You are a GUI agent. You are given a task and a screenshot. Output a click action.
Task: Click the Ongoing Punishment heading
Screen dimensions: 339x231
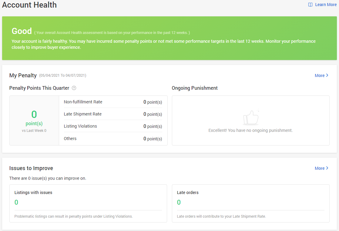point(195,88)
